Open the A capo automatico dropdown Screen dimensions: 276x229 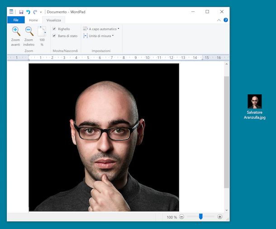coord(101,29)
